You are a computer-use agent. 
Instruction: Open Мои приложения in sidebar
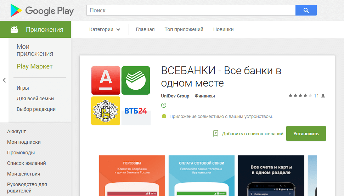[35, 50]
